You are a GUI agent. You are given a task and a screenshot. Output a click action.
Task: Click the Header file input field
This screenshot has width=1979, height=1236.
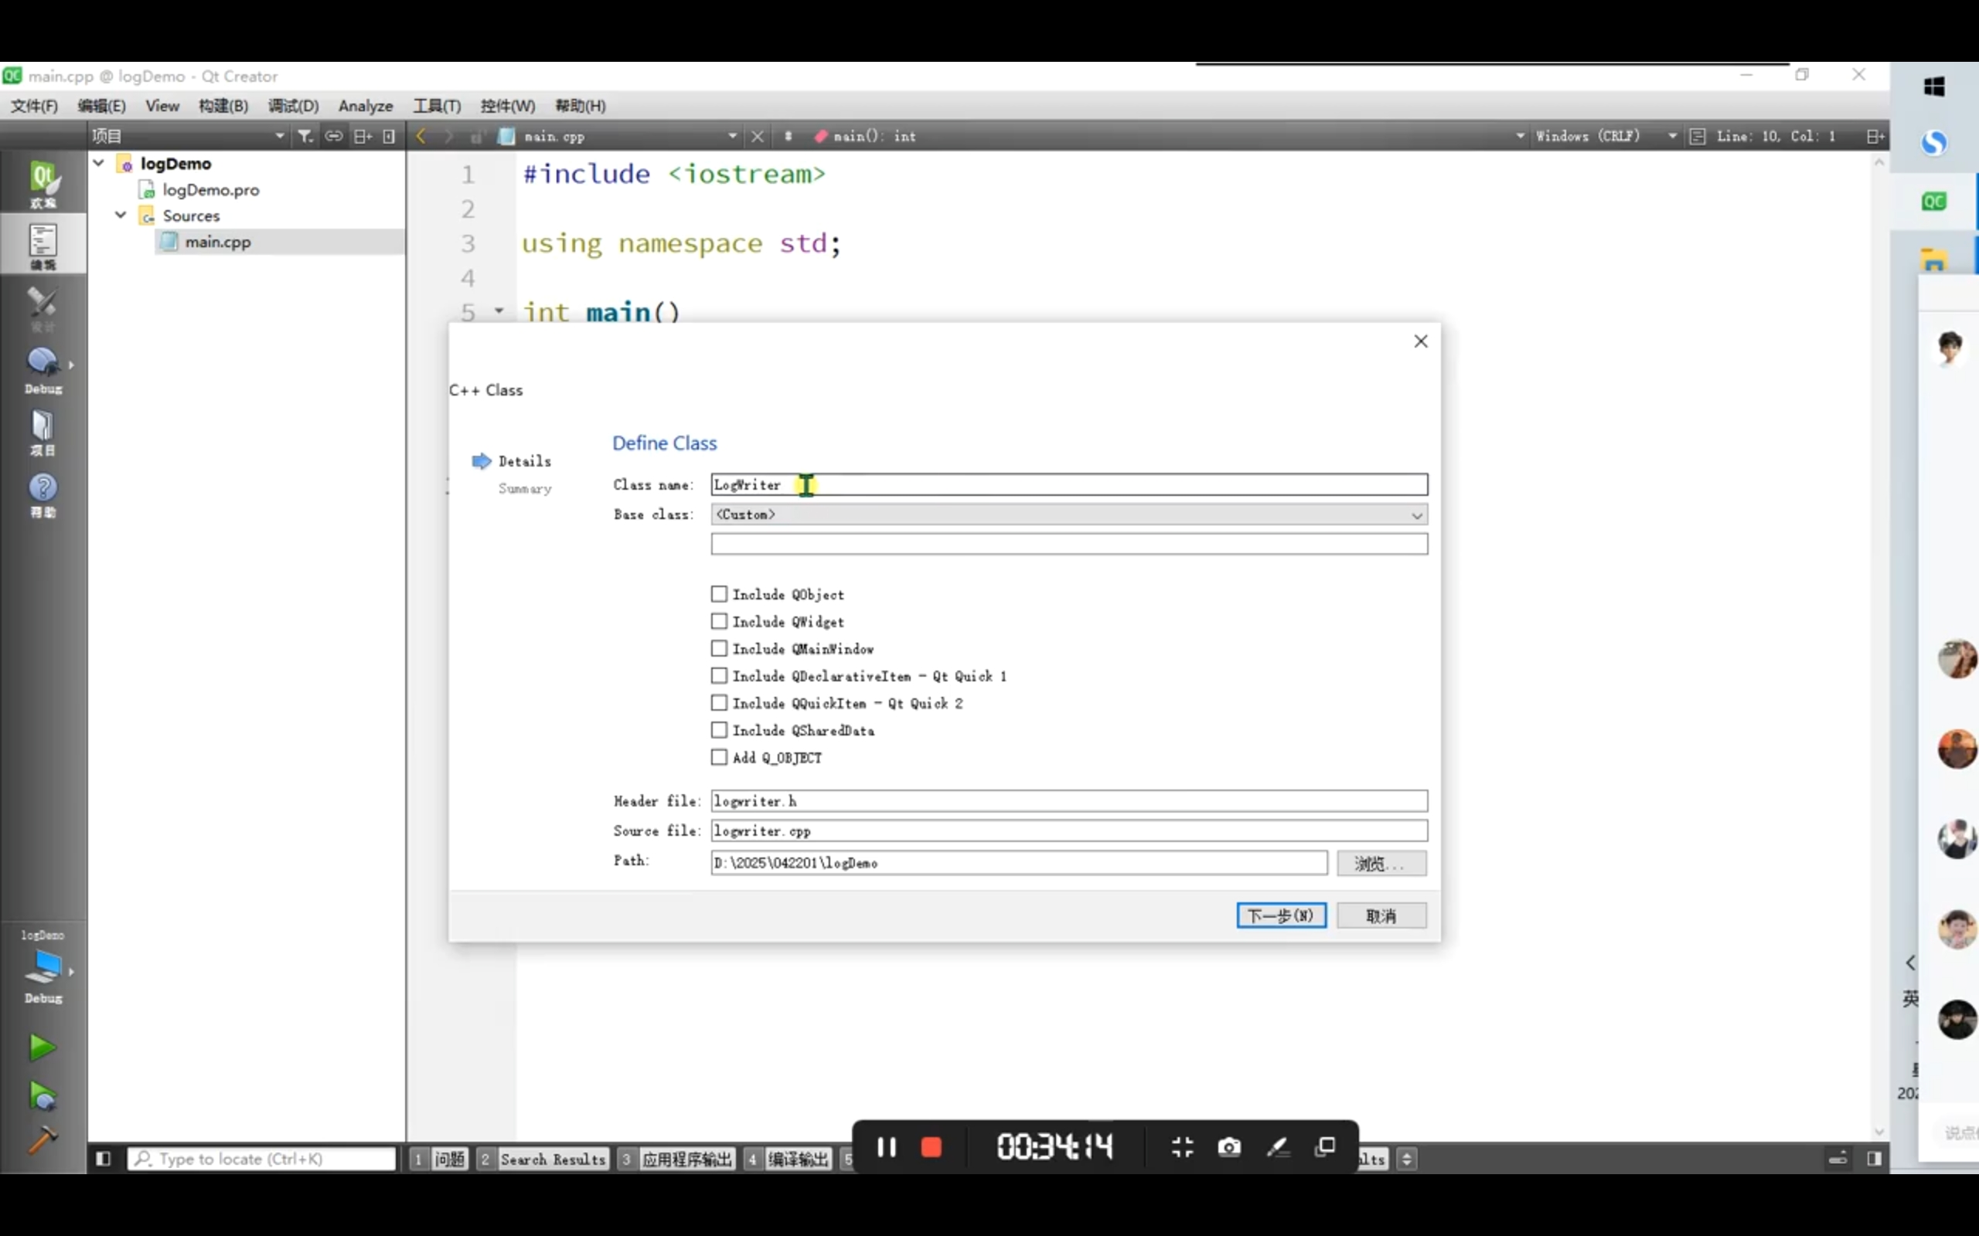coord(1068,801)
